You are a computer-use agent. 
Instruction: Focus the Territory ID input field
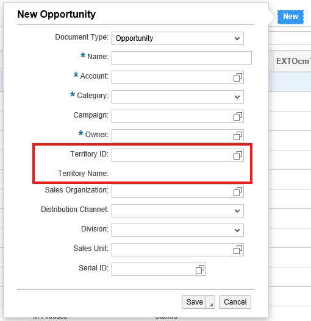177,155
